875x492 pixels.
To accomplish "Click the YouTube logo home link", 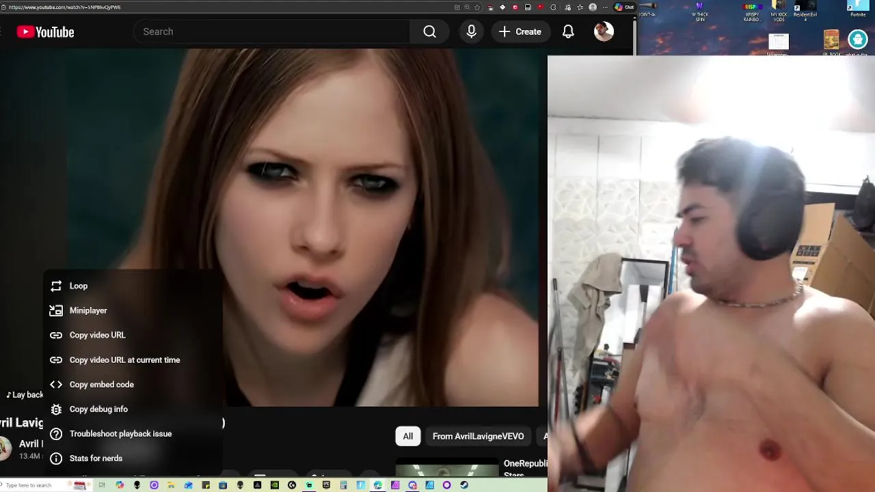I will pyautogui.click(x=45, y=31).
